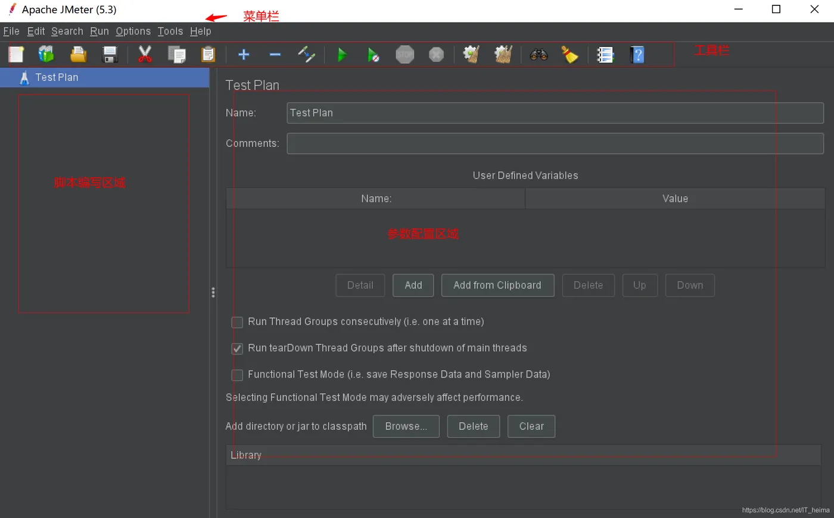Screen dimensions: 834x518
Task: Click the Library table header
Action: tap(524, 455)
